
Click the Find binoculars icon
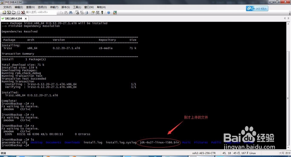70,13
